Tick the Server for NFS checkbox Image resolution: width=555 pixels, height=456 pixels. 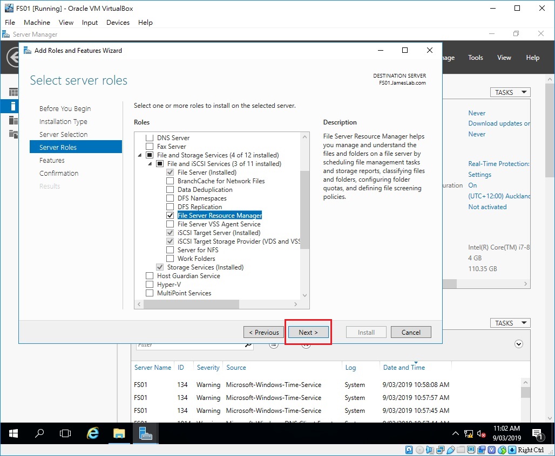tap(170, 250)
